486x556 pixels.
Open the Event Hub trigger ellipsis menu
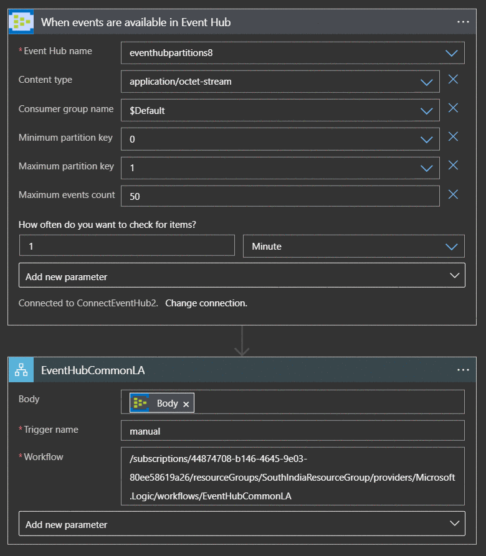click(x=463, y=22)
